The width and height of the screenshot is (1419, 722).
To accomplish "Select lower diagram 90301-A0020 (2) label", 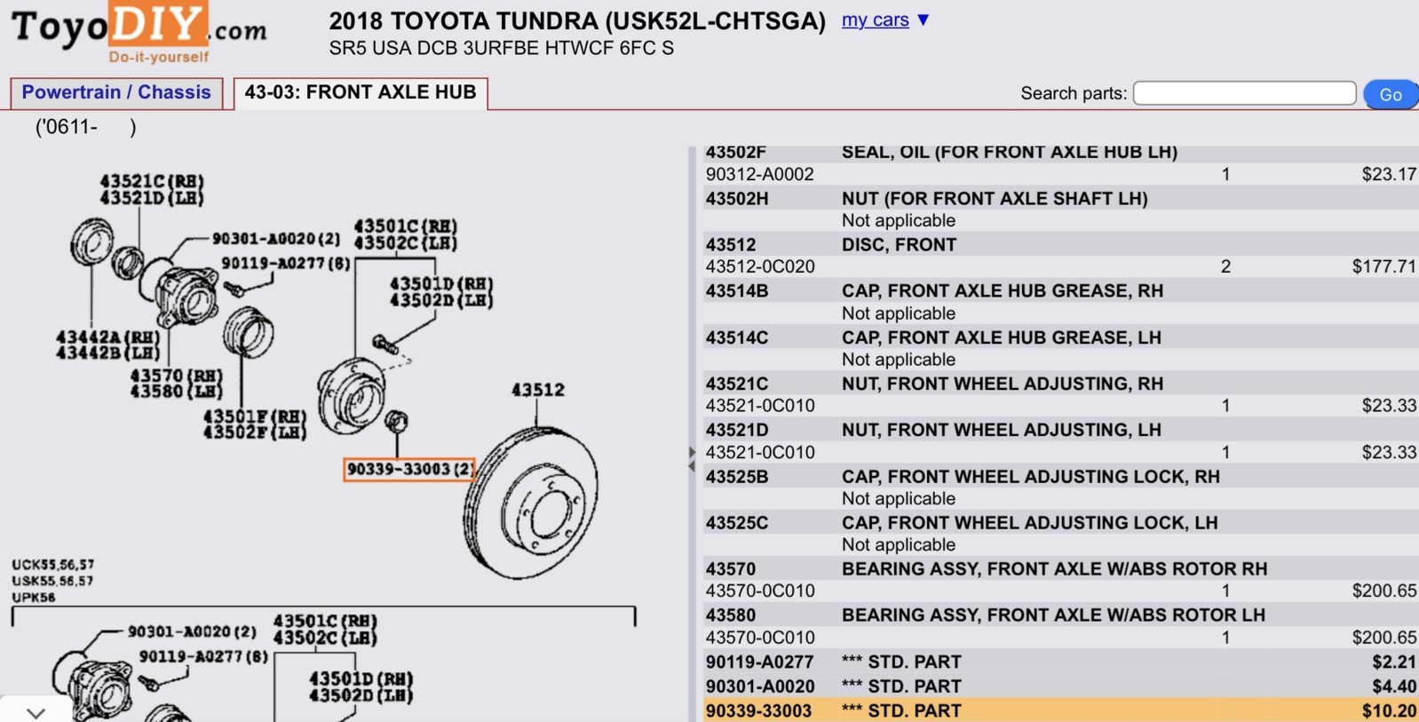I will (x=192, y=631).
